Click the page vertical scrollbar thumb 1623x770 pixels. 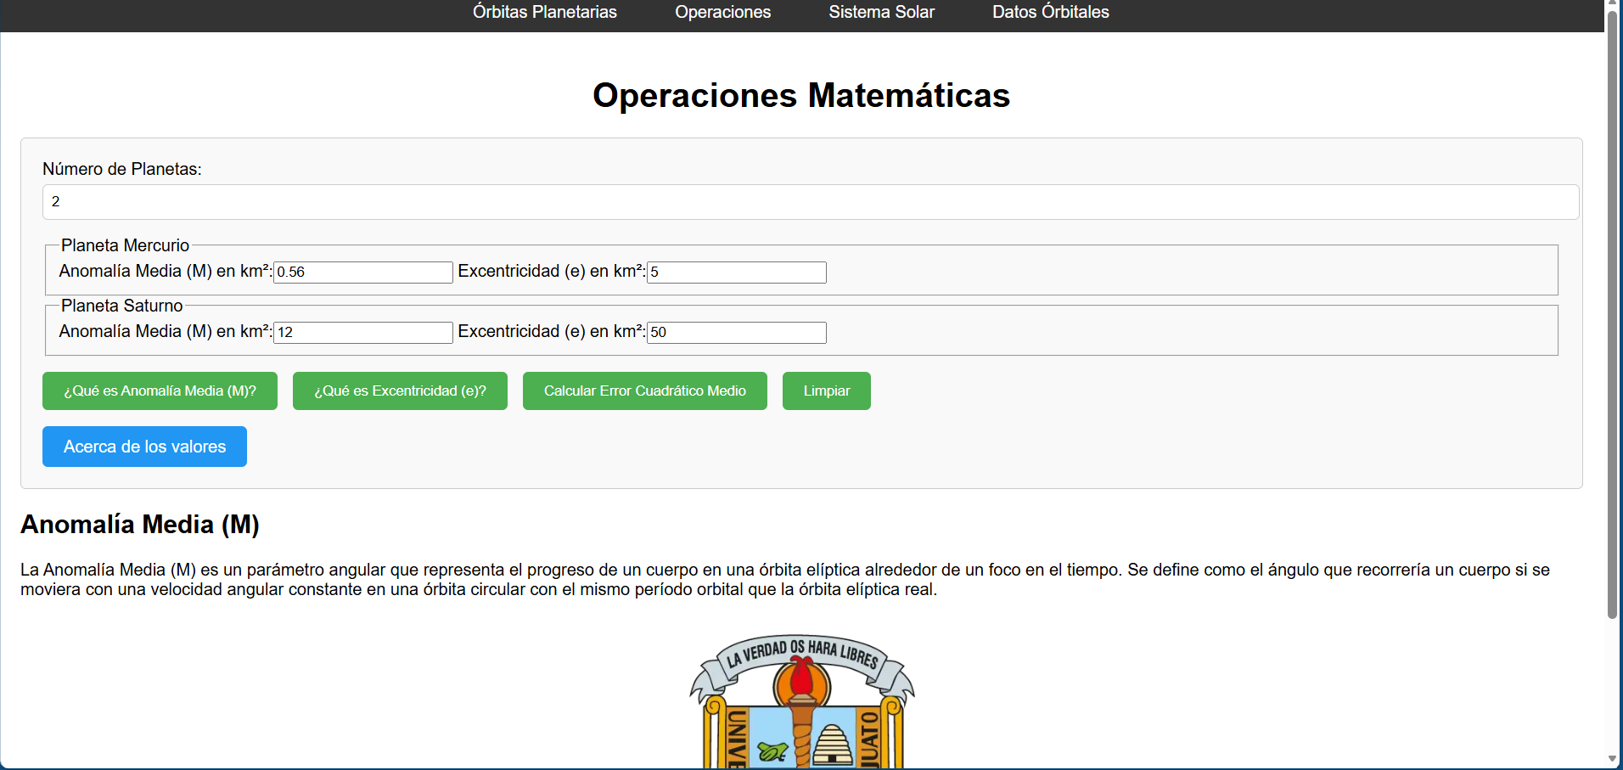coord(1613,314)
